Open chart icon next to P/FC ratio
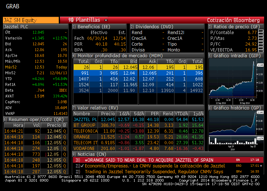267x191 pixels. point(261,44)
